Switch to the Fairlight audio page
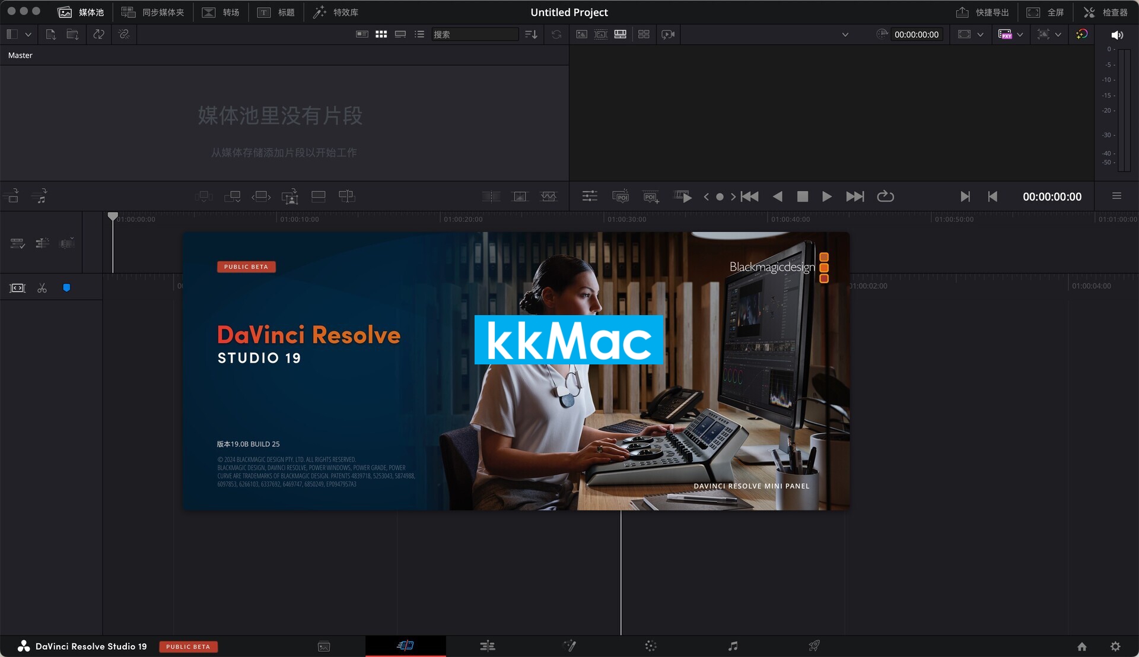Screen dimensions: 1139x657 (x=733, y=646)
